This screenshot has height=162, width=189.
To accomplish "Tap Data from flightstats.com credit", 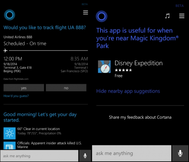I will tap(16, 79).
